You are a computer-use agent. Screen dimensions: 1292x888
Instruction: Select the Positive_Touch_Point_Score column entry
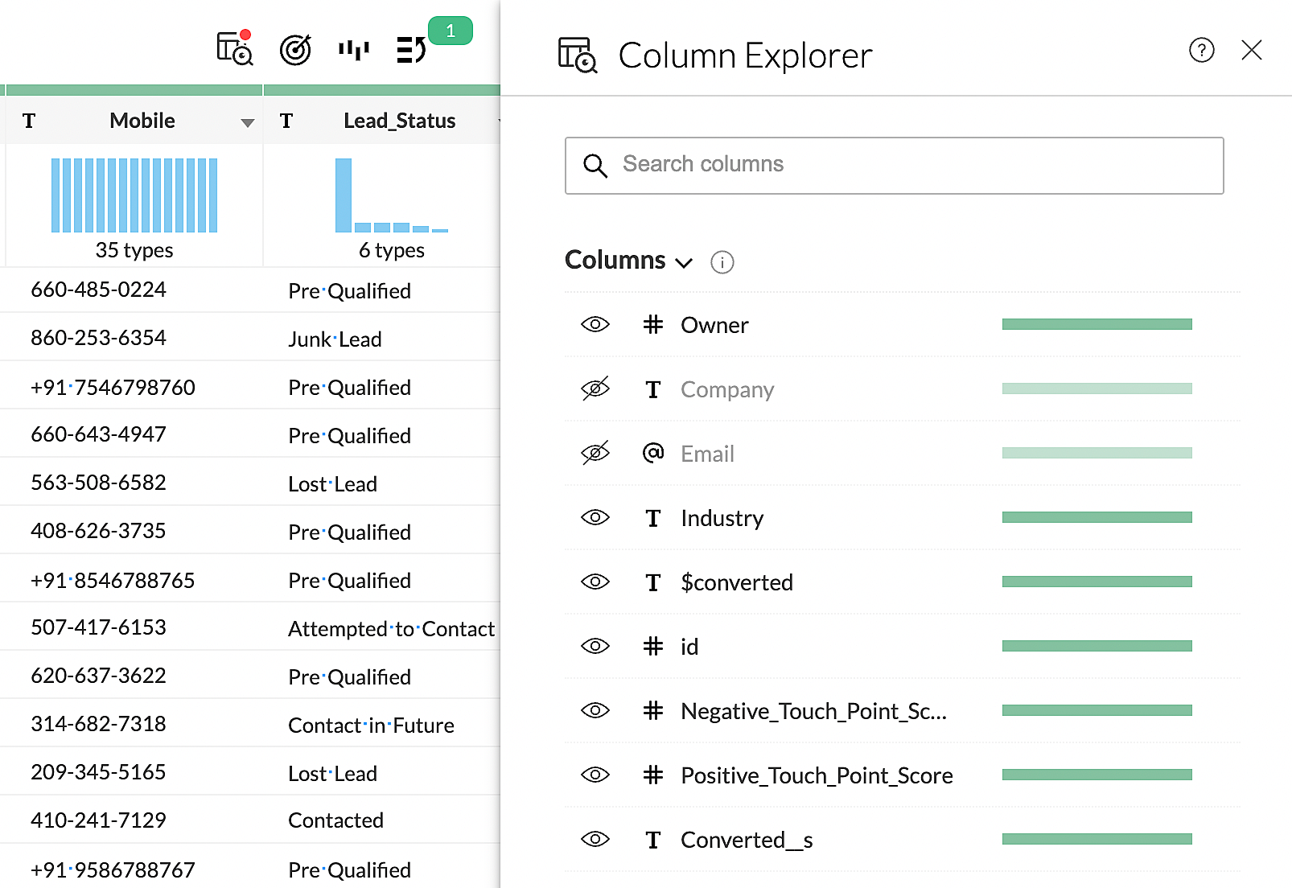point(816,775)
